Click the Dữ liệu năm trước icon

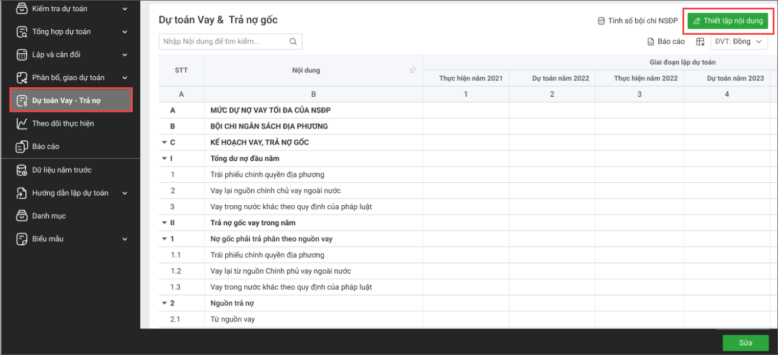click(22, 170)
